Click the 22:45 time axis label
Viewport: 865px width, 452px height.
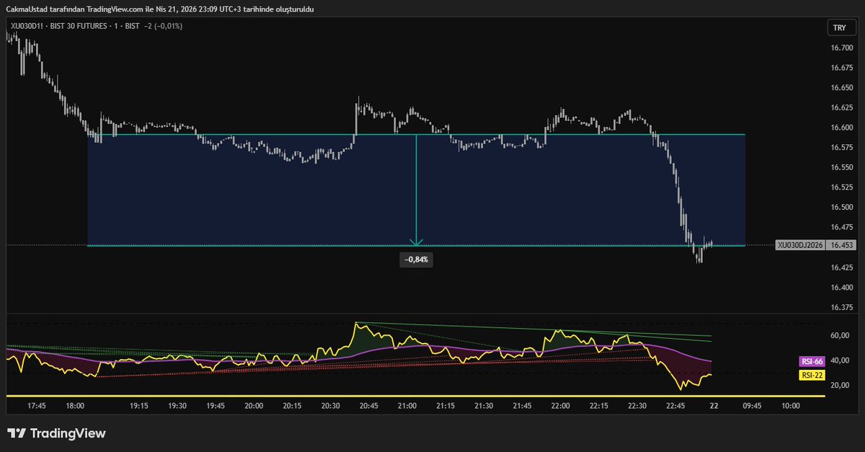coord(675,406)
